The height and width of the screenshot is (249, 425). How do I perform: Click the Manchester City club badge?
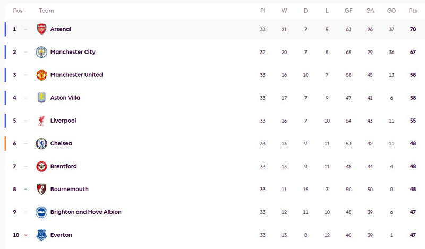tap(41, 52)
